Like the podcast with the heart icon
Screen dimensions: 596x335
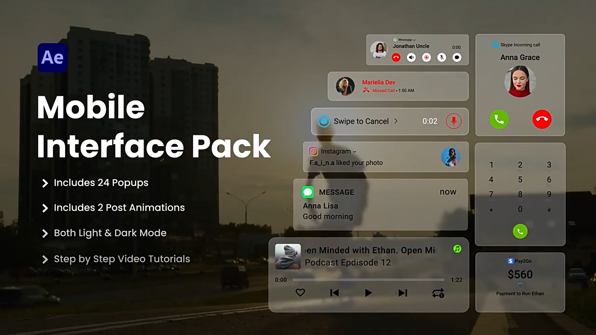tap(300, 293)
